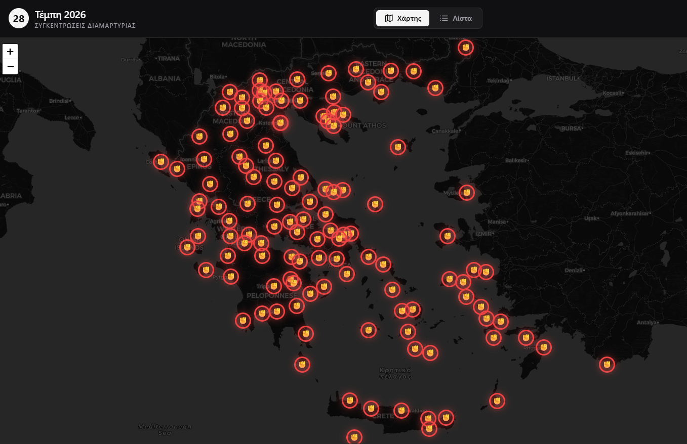Click the round 28 logo badge

click(19, 19)
